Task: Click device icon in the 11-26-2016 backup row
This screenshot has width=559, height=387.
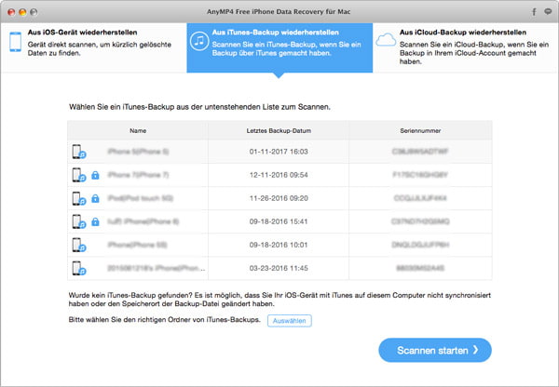Action: point(79,198)
